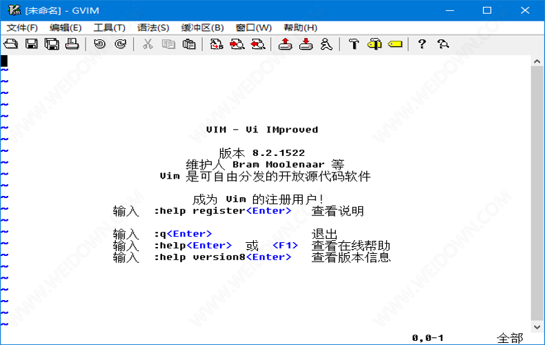
Task: Click the vertical scrollbar track
Action: click(x=537, y=194)
